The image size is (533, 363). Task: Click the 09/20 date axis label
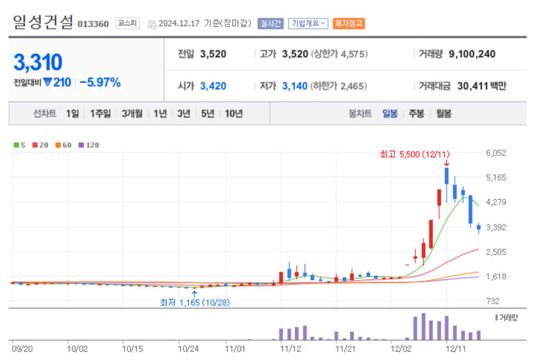(x=22, y=349)
